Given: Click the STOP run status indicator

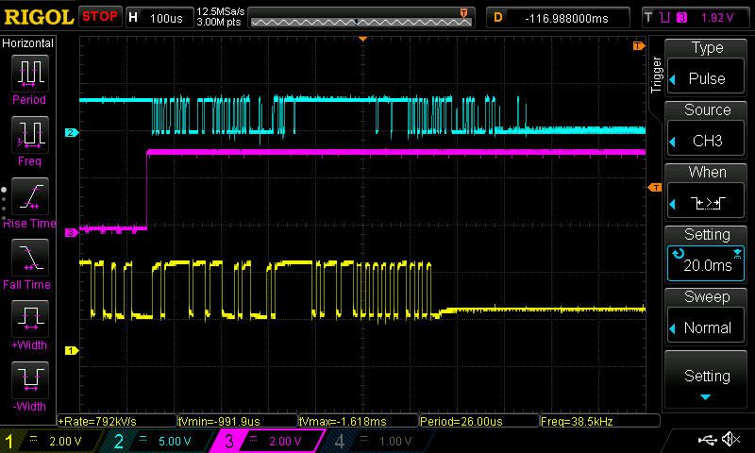Looking at the screenshot, I should tap(100, 17).
